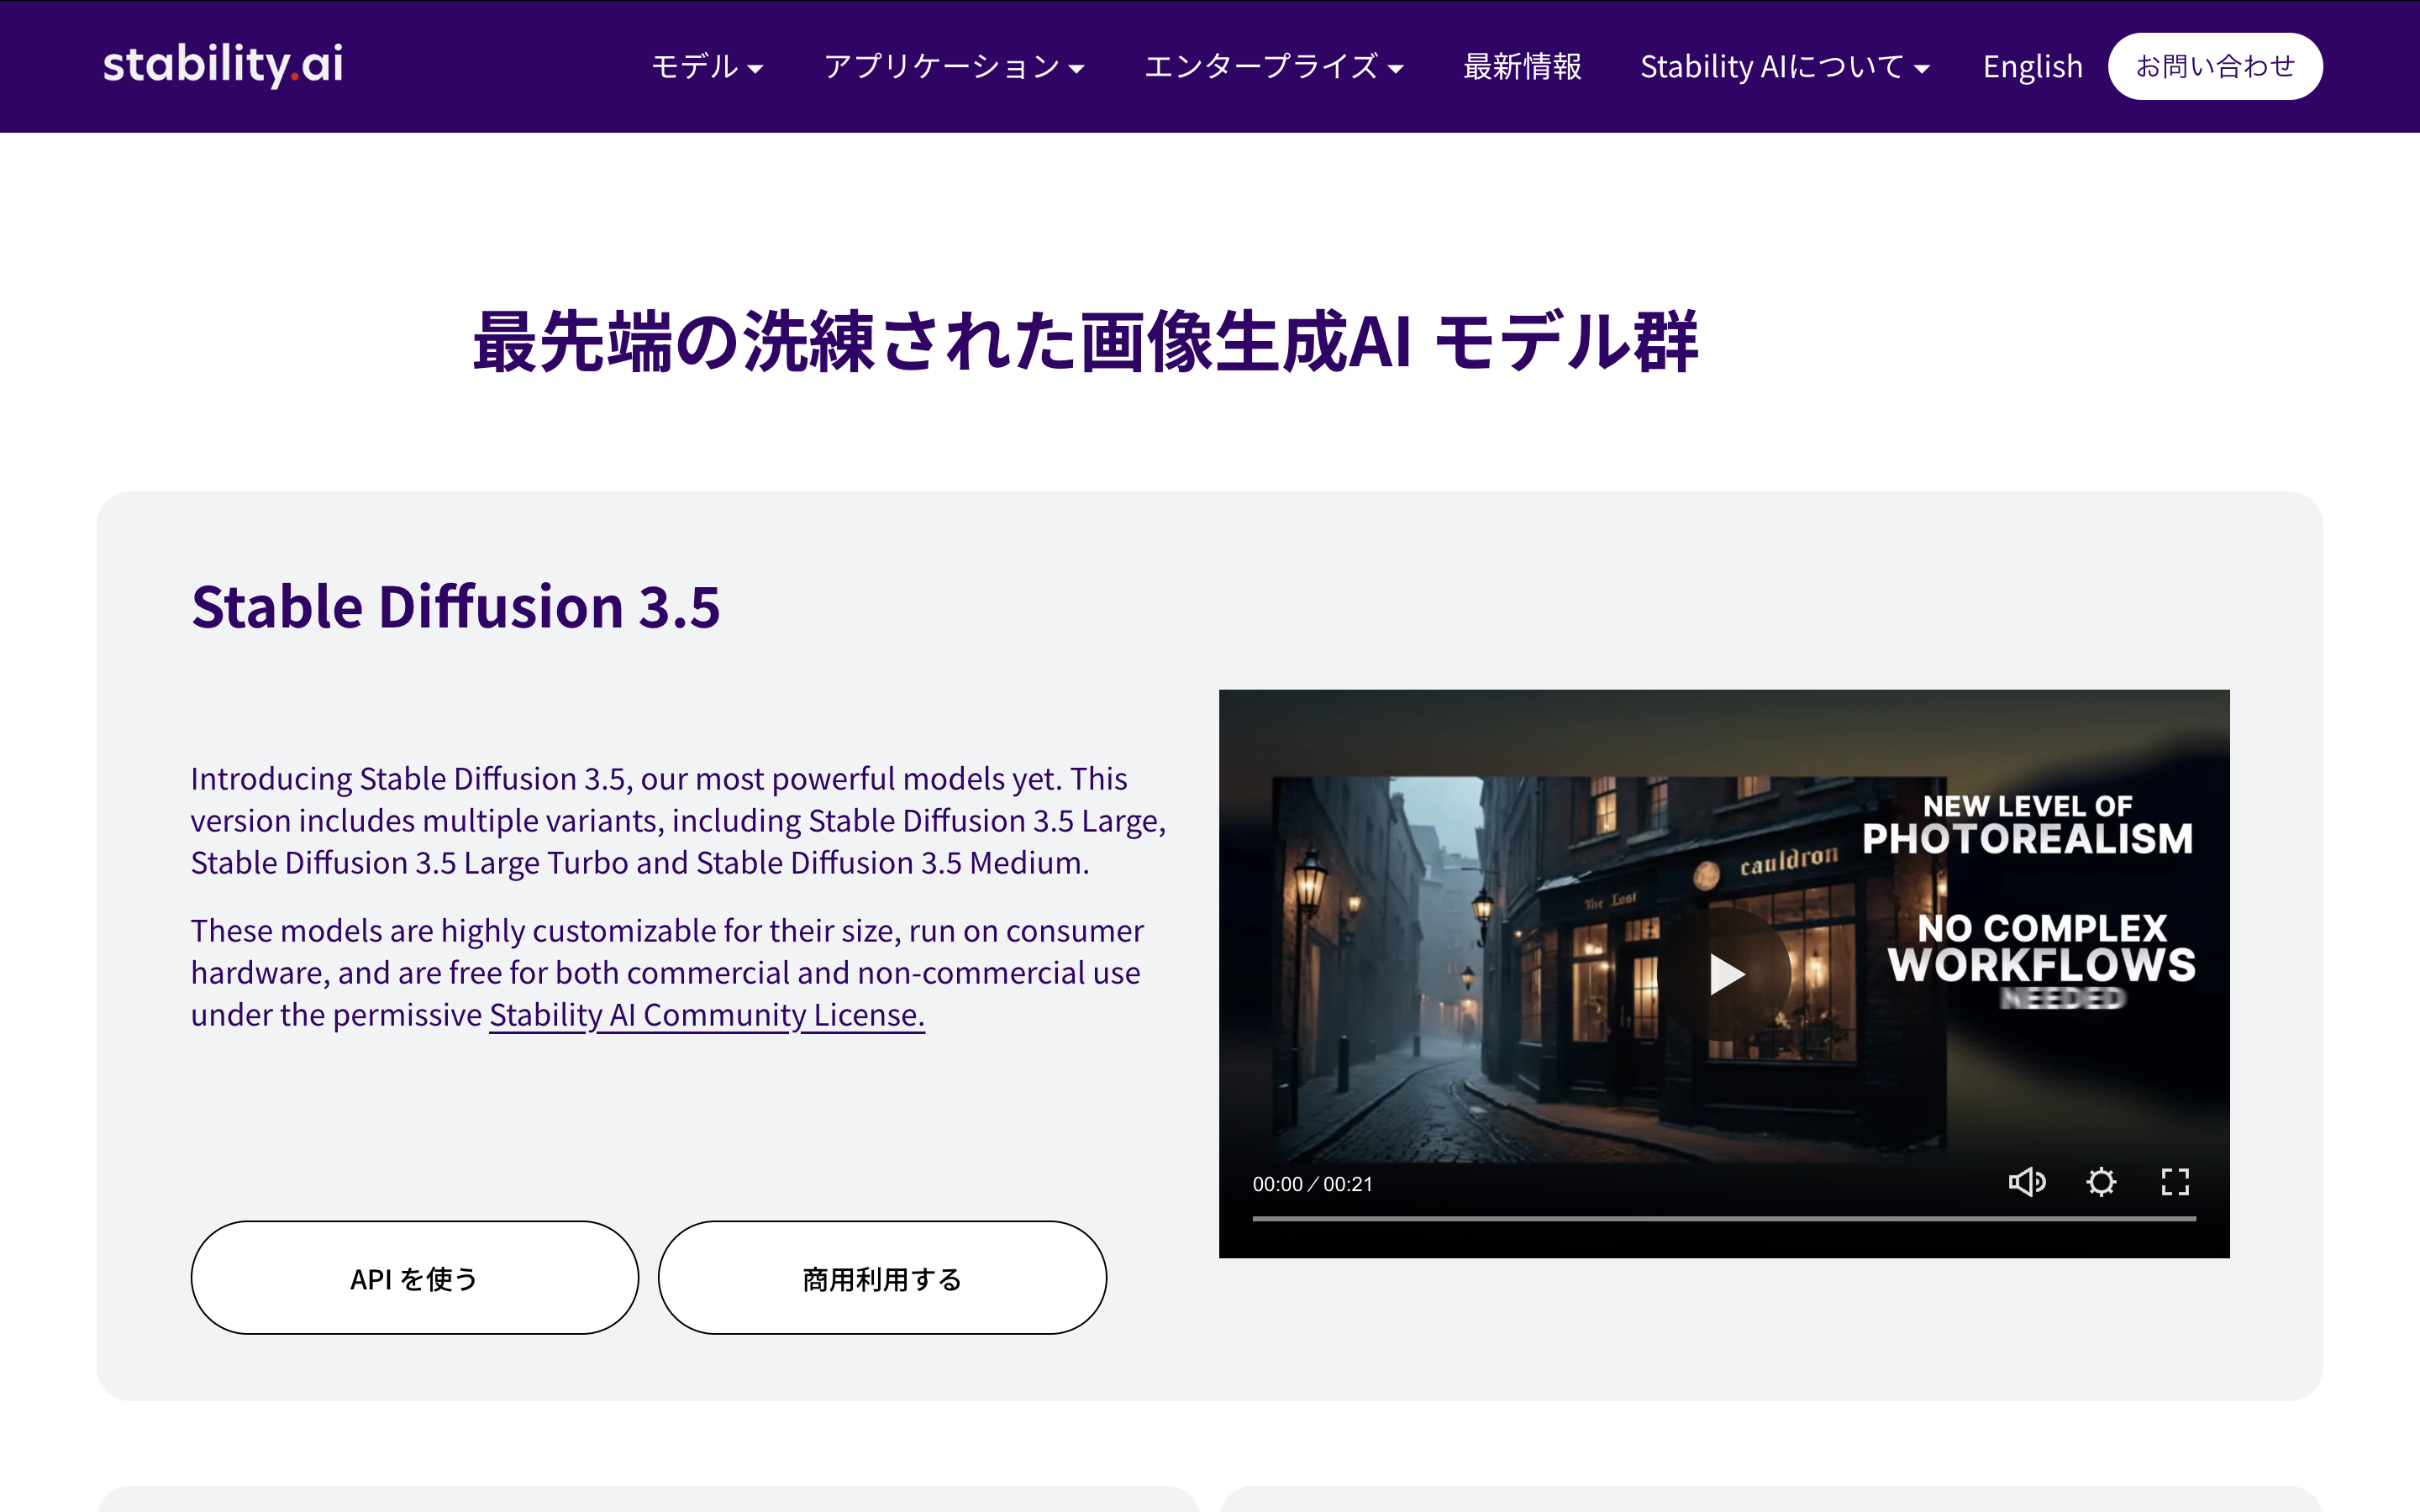Seek on the video progress bar
This screenshot has width=2420, height=1512.
[1723, 1218]
